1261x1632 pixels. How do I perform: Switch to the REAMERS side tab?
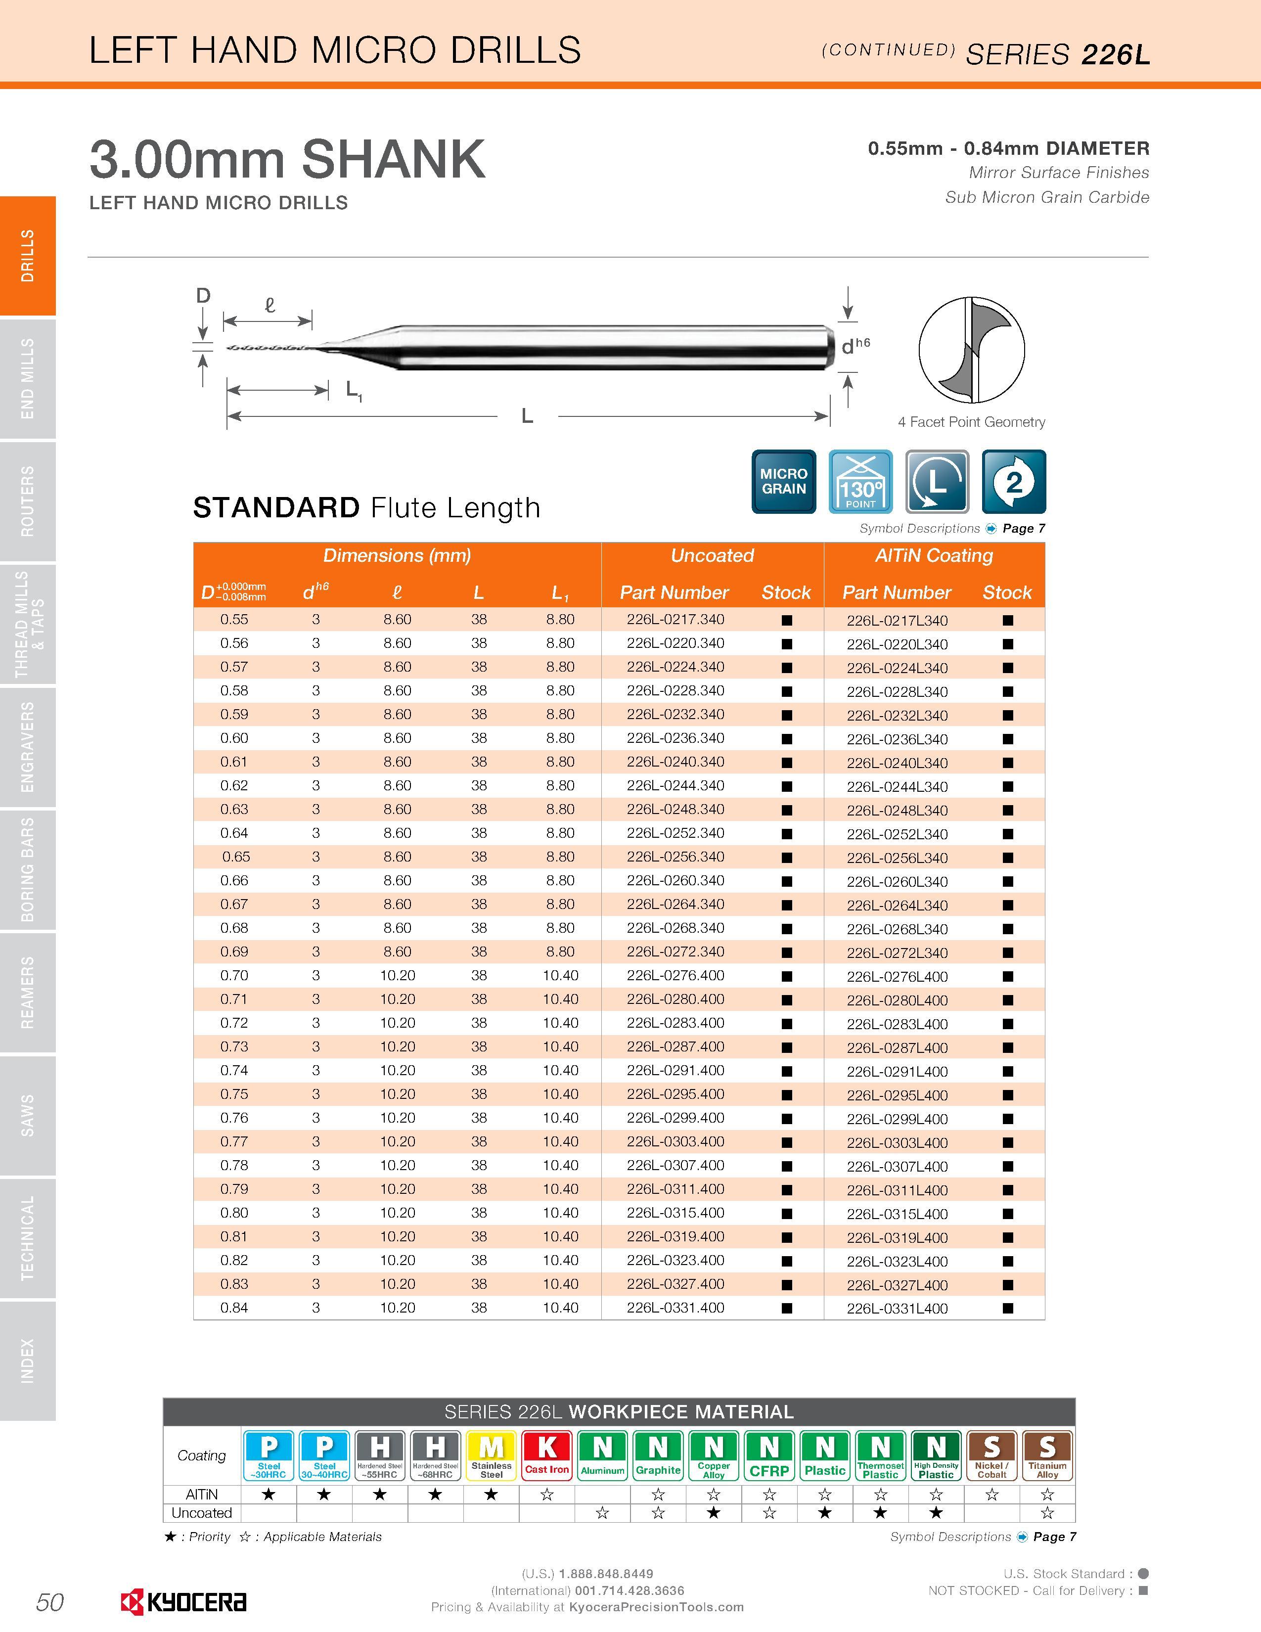coord(28,993)
